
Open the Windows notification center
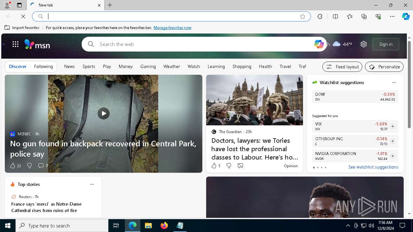tap(402, 226)
